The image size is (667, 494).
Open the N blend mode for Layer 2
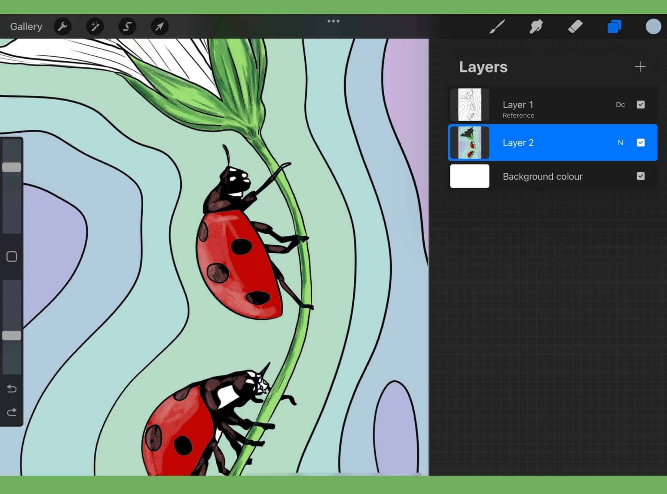pos(620,143)
